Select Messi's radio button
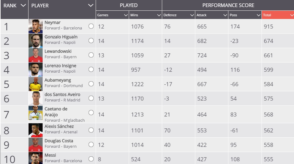The width and height of the screenshot is (294, 164). [91, 159]
